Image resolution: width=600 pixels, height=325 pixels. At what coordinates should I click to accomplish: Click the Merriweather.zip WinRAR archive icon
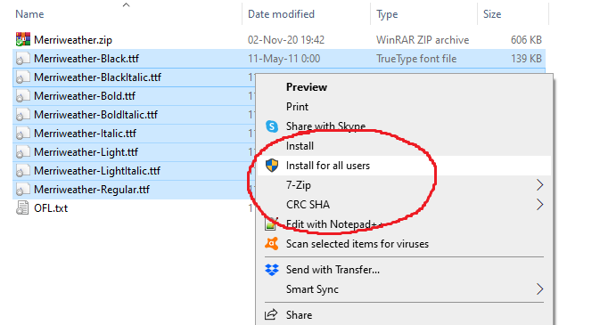[23, 39]
